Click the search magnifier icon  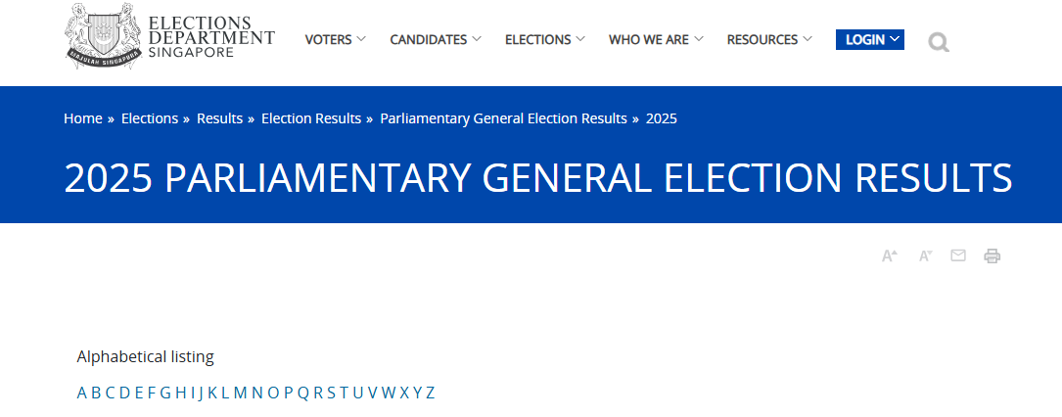point(939,42)
